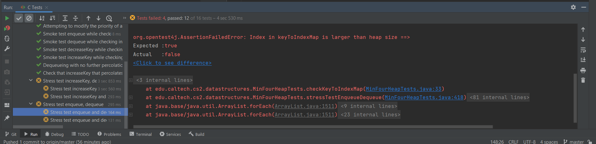Viewport: 596px width, 144px height.
Task: Toggle Show Passed tests checkmark
Action: click(x=19, y=18)
